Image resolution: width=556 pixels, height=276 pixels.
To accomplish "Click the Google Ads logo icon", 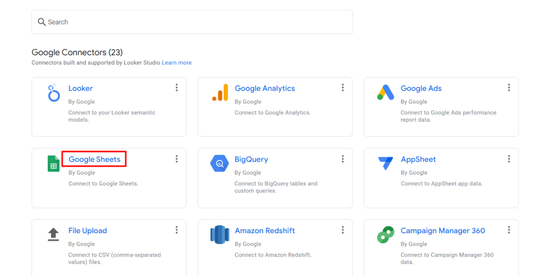I will [x=386, y=93].
